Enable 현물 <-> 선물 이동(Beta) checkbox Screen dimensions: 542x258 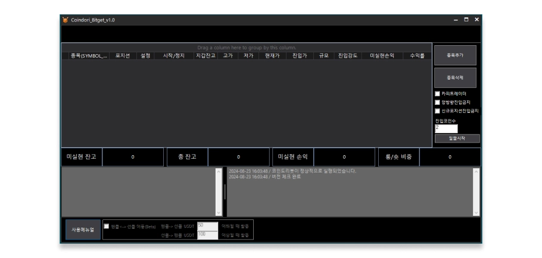(107, 226)
